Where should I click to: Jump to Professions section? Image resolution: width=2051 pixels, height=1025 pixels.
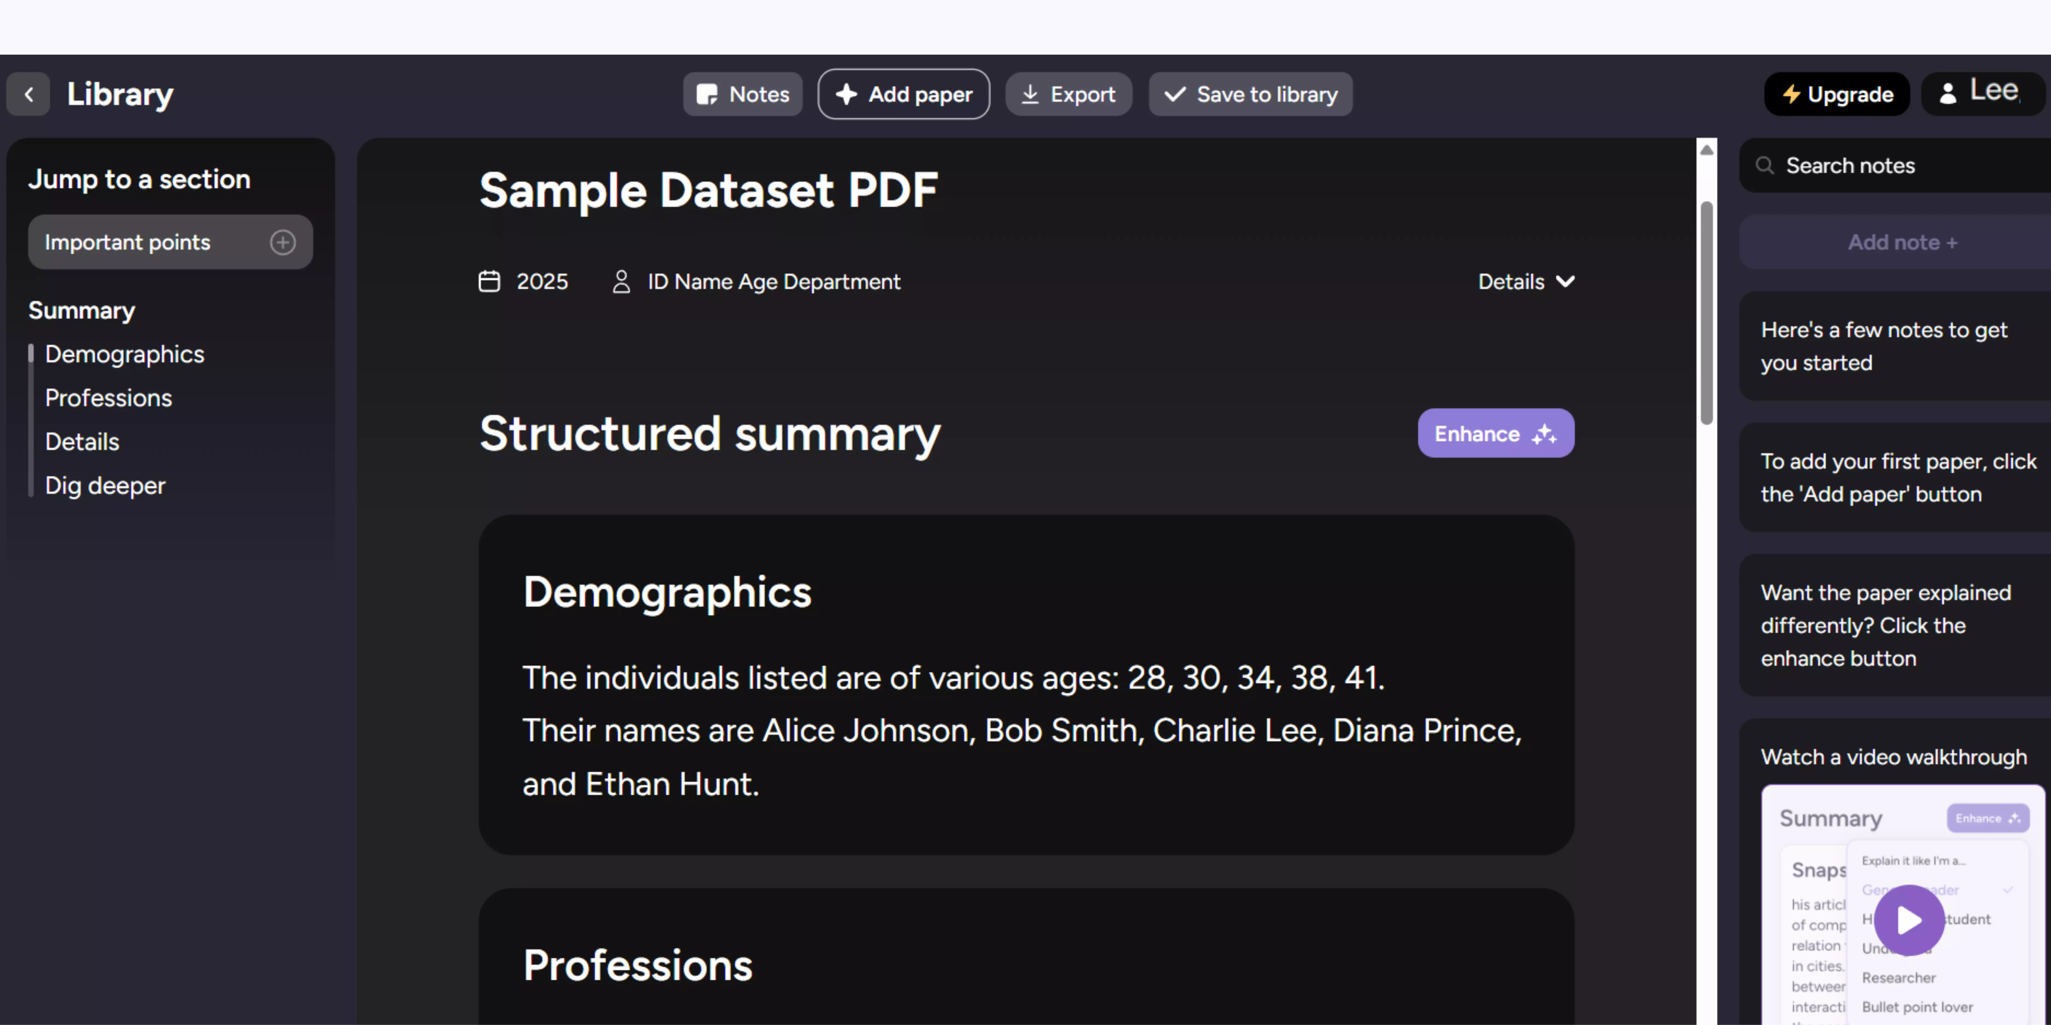coord(108,398)
